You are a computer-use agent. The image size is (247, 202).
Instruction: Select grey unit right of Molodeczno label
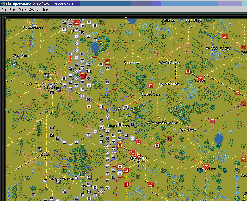coord(132,124)
